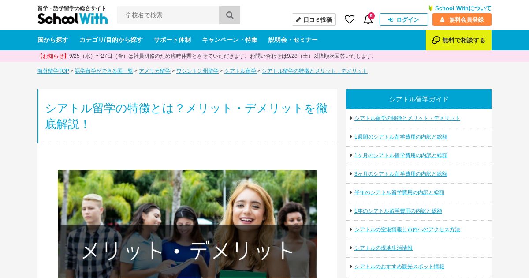Click the シアトル留学ガイド sidebar header
529x278 pixels.
(x=419, y=99)
